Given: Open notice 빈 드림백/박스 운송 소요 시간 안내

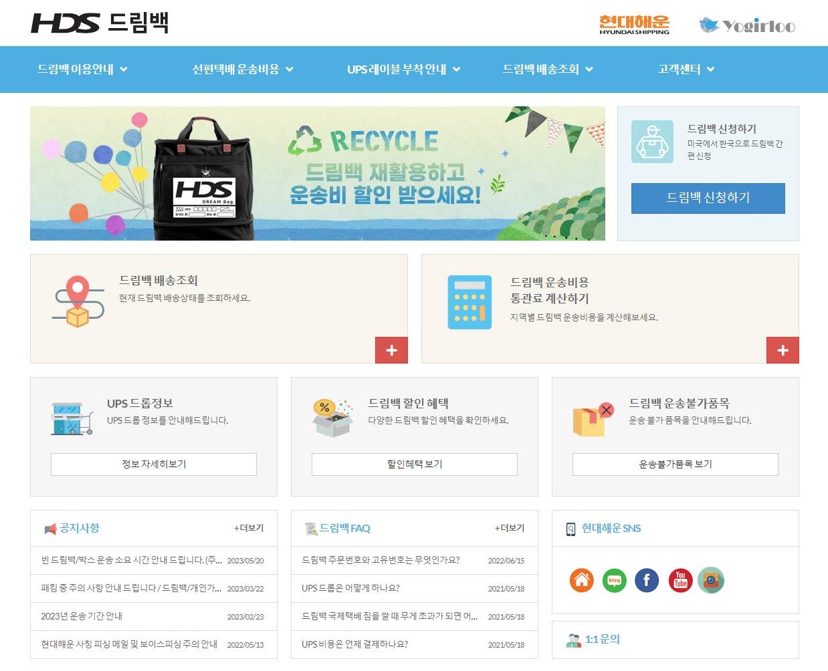Looking at the screenshot, I should click(x=132, y=560).
